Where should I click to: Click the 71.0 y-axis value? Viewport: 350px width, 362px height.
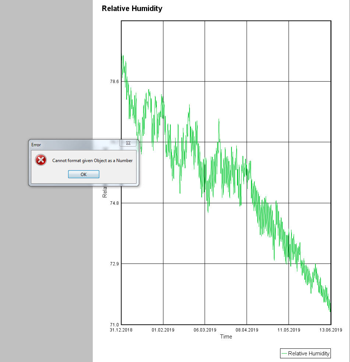[114, 325]
